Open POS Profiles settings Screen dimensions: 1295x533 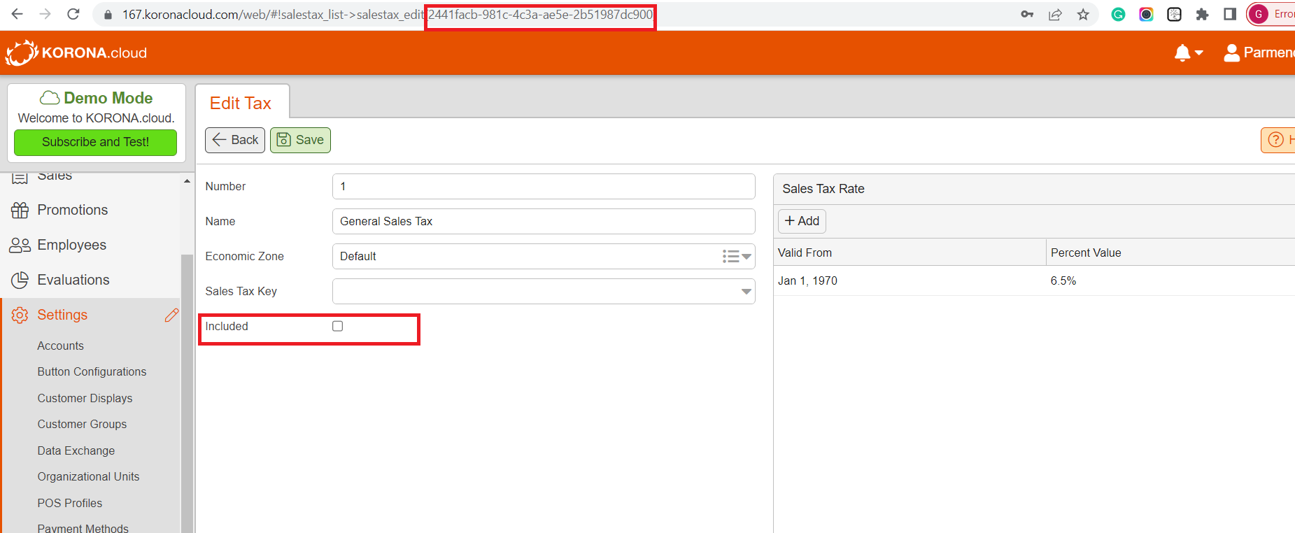tap(70, 503)
